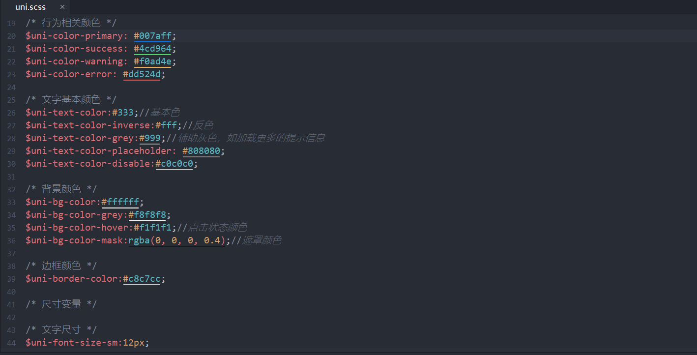Select the #c0c0c0 disable color value
This screenshot has width=697, height=355.
coord(174,164)
